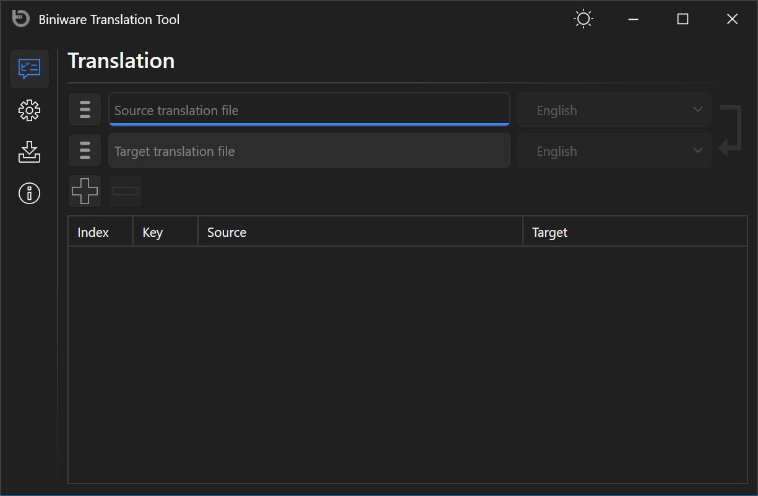This screenshot has width=758, height=496.
Task: Maximize the Biniware Translation Tool window
Action: click(683, 19)
